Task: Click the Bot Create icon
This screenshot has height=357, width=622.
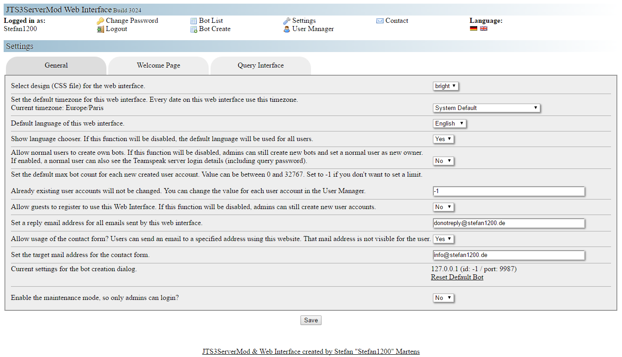Action: (194, 29)
